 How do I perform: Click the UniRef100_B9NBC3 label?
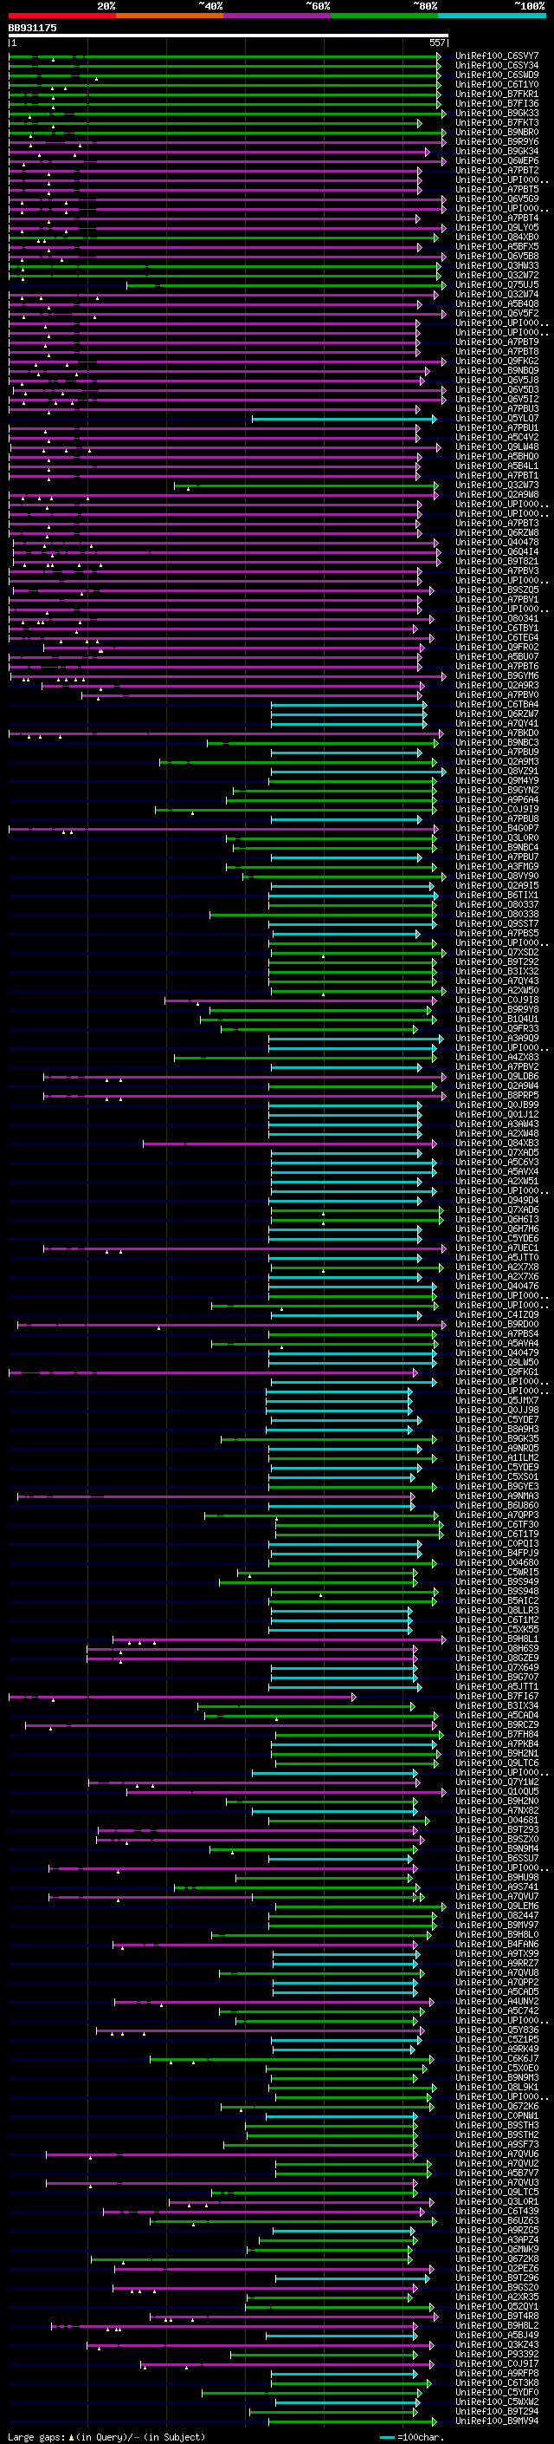(496, 742)
